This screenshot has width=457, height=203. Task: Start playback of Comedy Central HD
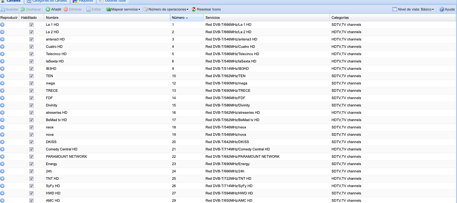coord(2,149)
